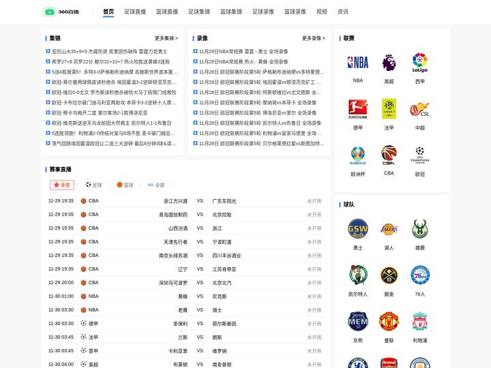Click 更多集锦 link
Image resolution: width=491 pixels, height=368 pixels.
pyautogui.click(x=166, y=38)
